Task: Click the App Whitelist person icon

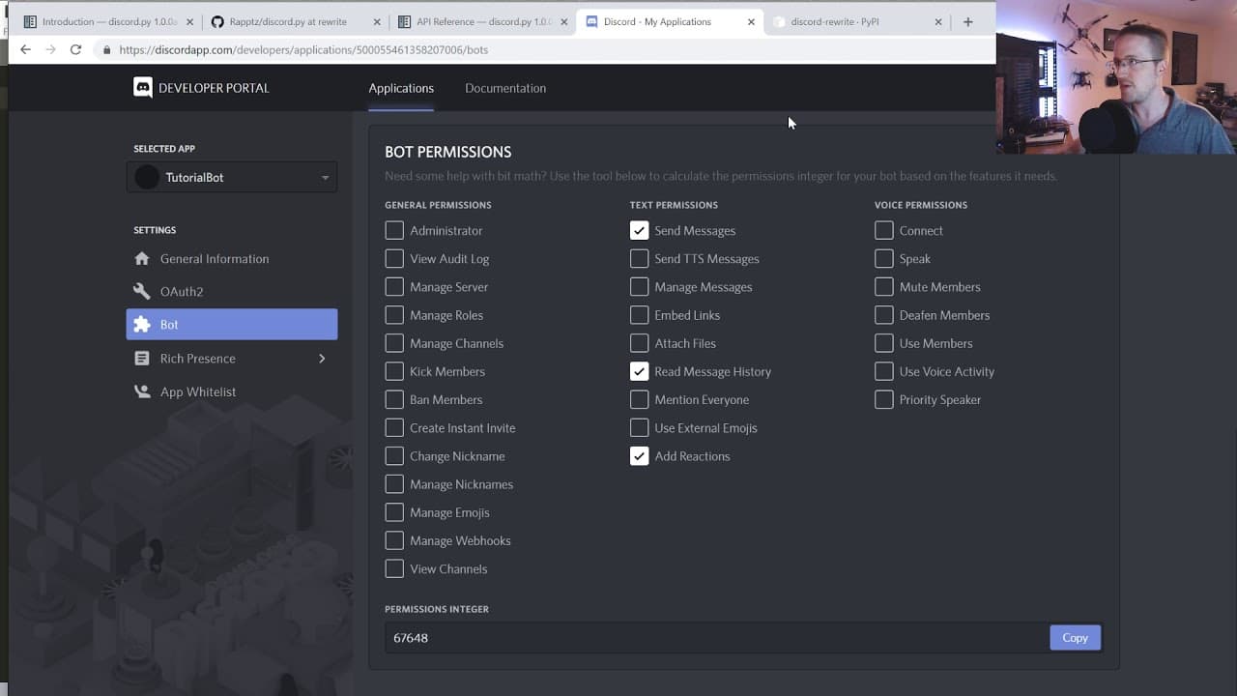Action: tap(142, 391)
